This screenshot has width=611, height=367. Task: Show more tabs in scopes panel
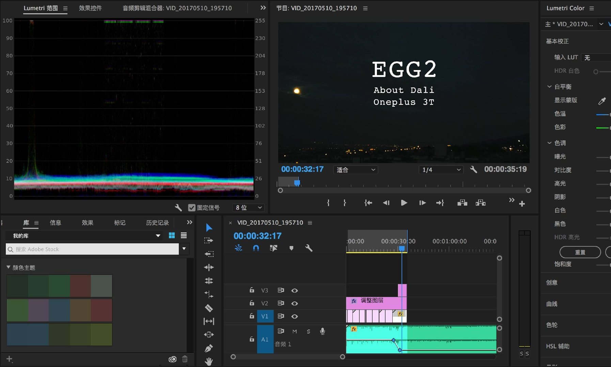(x=263, y=7)
